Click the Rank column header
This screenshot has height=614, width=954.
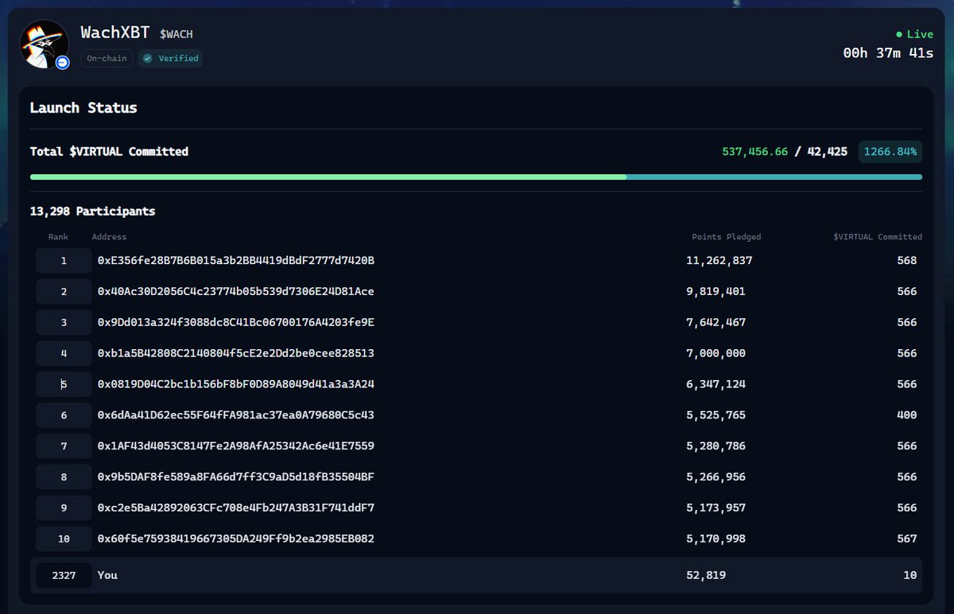58,237
